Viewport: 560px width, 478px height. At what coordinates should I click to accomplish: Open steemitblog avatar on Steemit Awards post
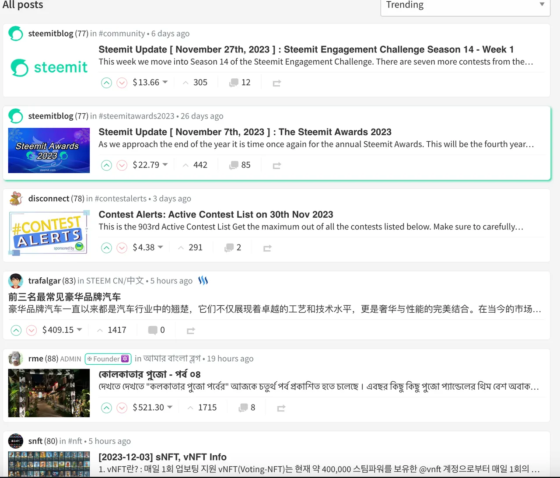[x=16, y=116]
